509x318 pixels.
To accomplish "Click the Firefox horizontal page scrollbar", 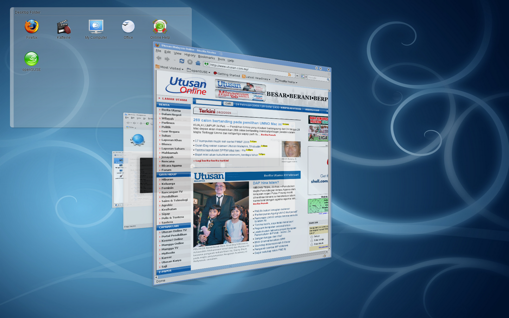I will pos(242,265).
